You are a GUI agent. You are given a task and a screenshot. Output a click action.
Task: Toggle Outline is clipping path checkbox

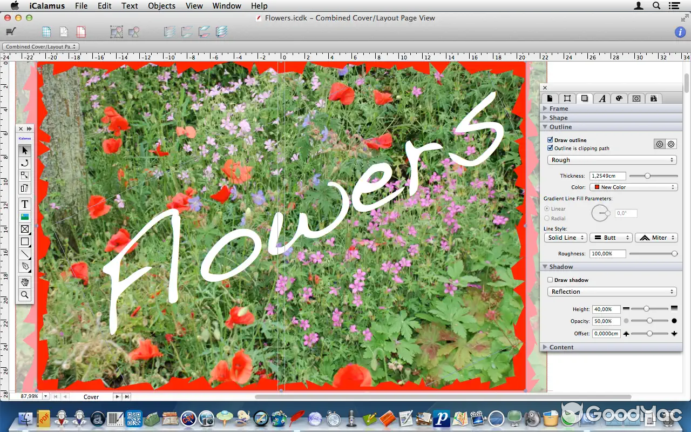tap(550, 148)
